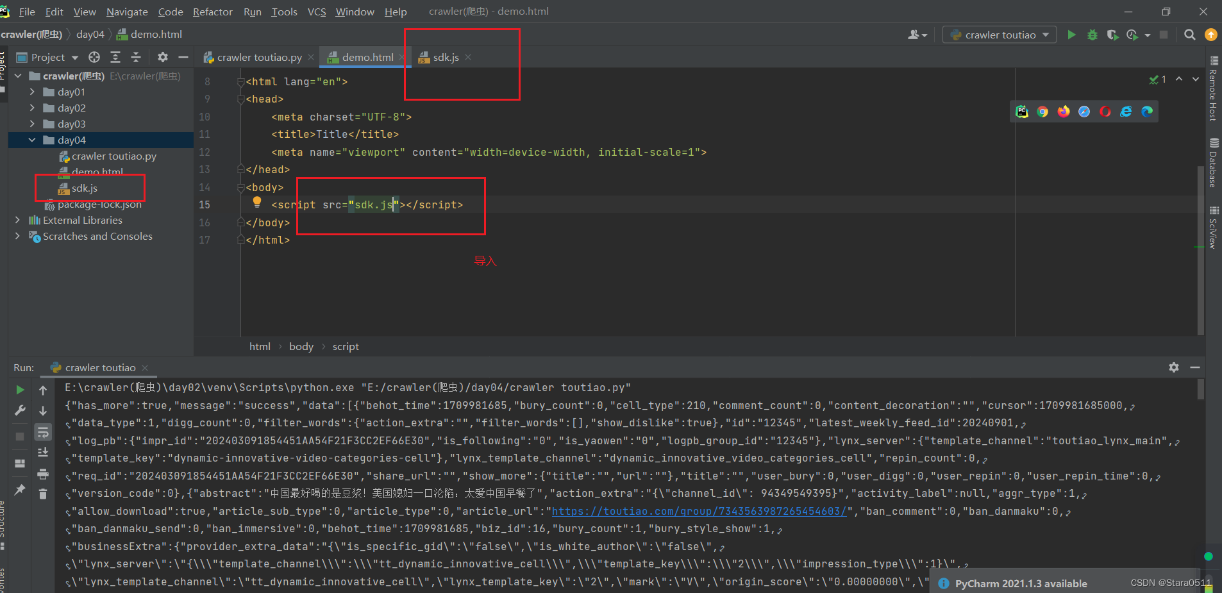Screen dimensions: 1222x593
Task: Open Run panel settings gear
Action: pos(1174,367)
